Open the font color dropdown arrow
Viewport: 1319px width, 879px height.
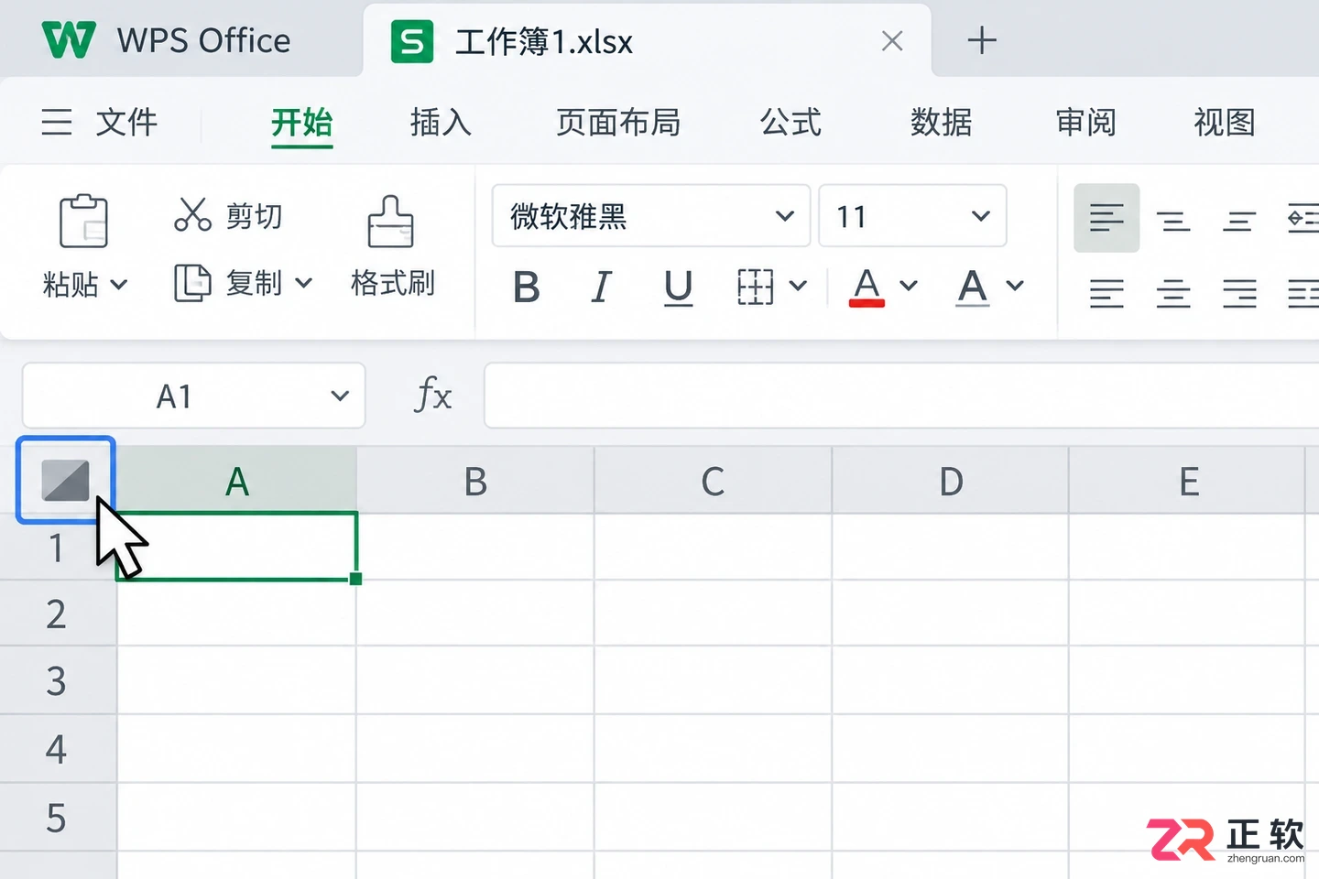(x=909, y=286)
